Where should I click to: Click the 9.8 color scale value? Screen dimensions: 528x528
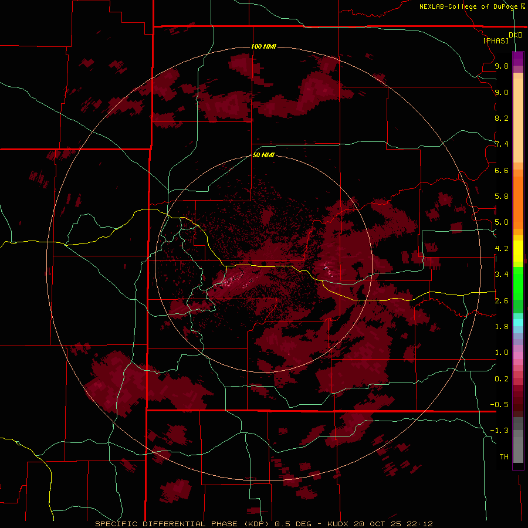pyautogui.click(x=502, y=66)
